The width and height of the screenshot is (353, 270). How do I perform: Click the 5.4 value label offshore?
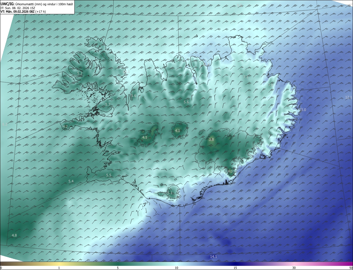(71, 181)
